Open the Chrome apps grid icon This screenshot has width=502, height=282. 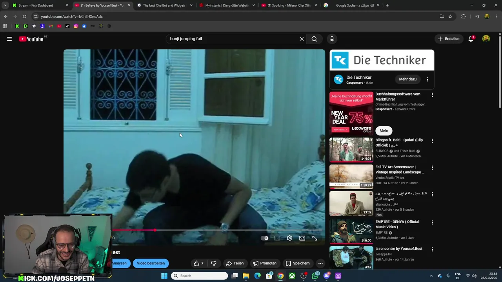(5, 26)
